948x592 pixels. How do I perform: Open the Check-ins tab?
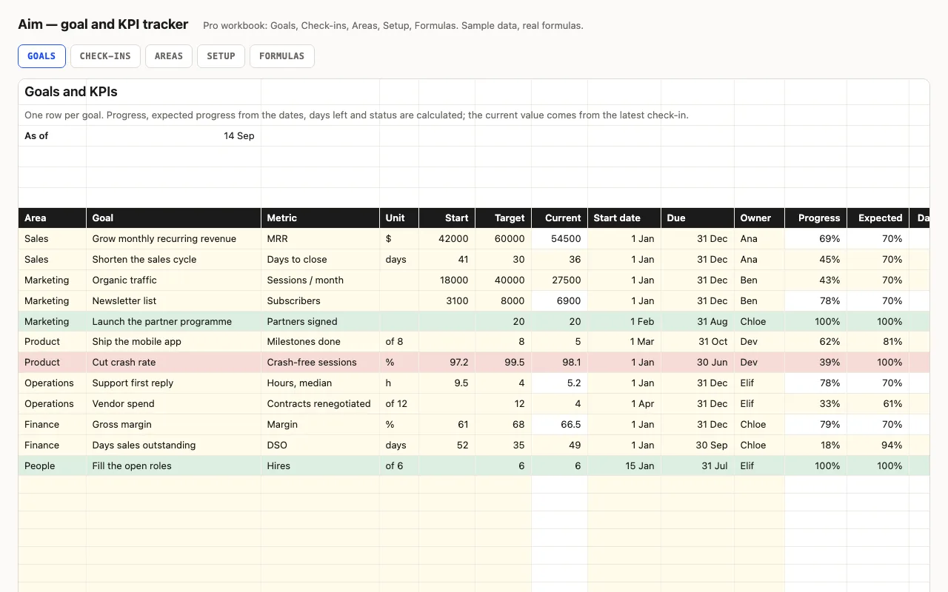pyautogui.click(x=105, y=56)
